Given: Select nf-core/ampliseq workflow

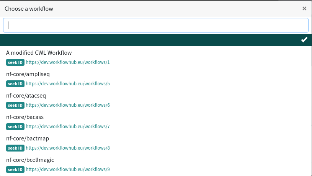Looking at the screenshot, I should pyautogui.click(x=28, y=74).
